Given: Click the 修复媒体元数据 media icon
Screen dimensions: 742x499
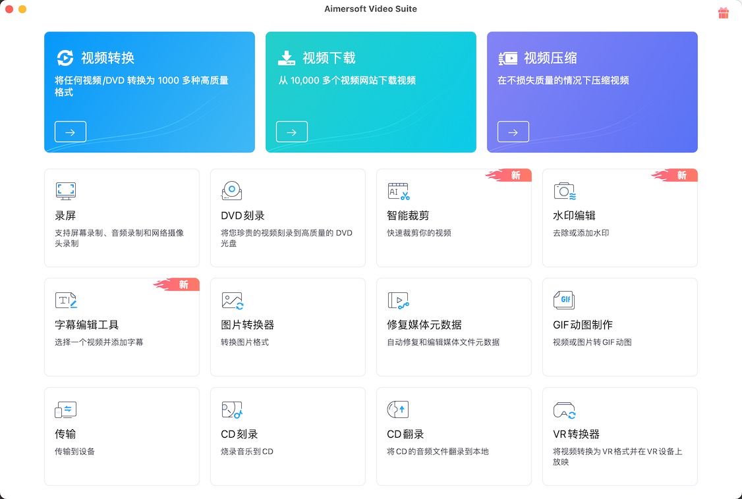Looking at the screenshot, I should pos(399,301).
